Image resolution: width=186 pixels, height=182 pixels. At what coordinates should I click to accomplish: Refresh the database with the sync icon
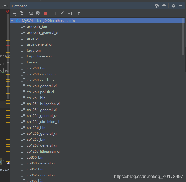31,13
